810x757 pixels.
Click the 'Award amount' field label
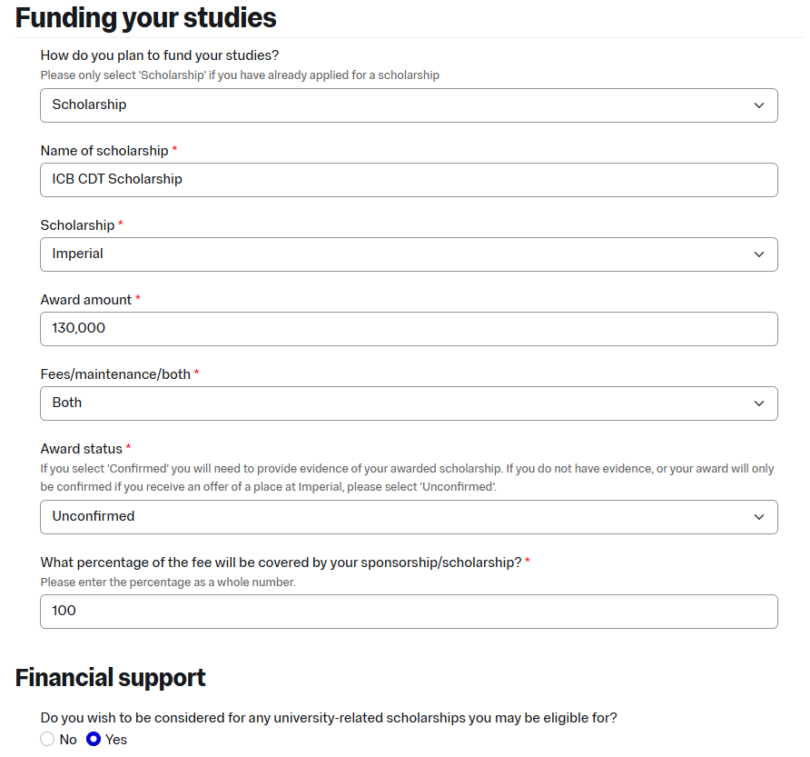point(86,300)
